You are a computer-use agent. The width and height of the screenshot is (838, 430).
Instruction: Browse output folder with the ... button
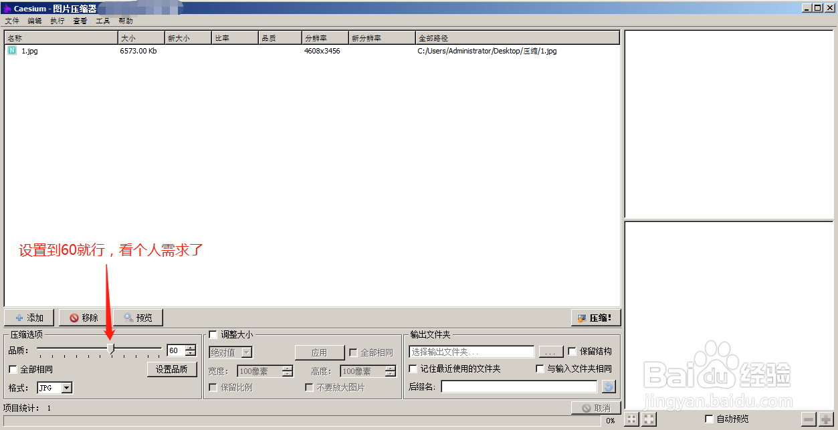[551, 352]
